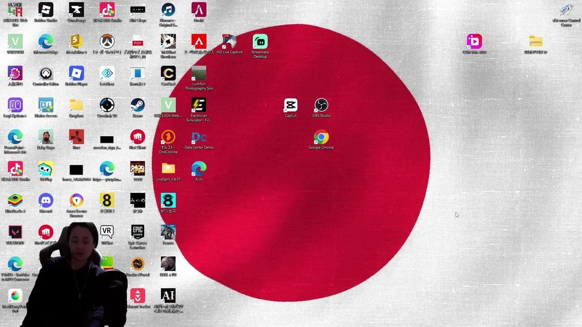Open the black AI icon shortcut
The image size is (582, 327).
pos(168,296)
